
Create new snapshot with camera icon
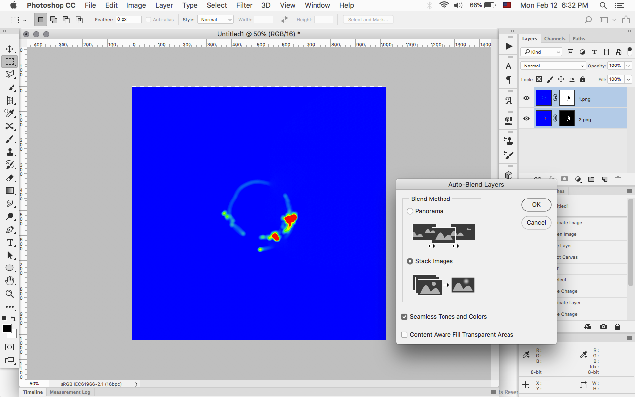(x=603, y=326)
